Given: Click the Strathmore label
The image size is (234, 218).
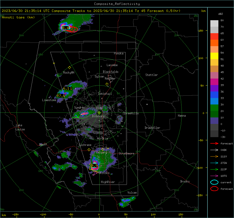Looking at the screenshot, I should click(x=126, y=153).
